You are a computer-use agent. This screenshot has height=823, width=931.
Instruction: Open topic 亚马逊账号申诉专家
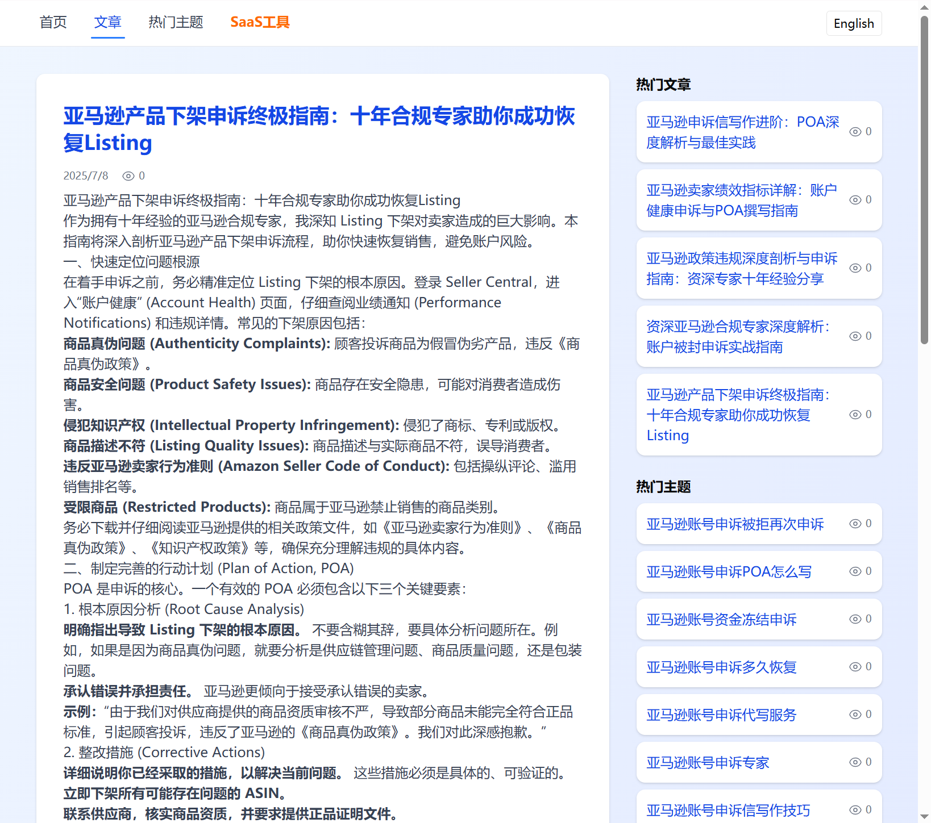click(708, 763)
